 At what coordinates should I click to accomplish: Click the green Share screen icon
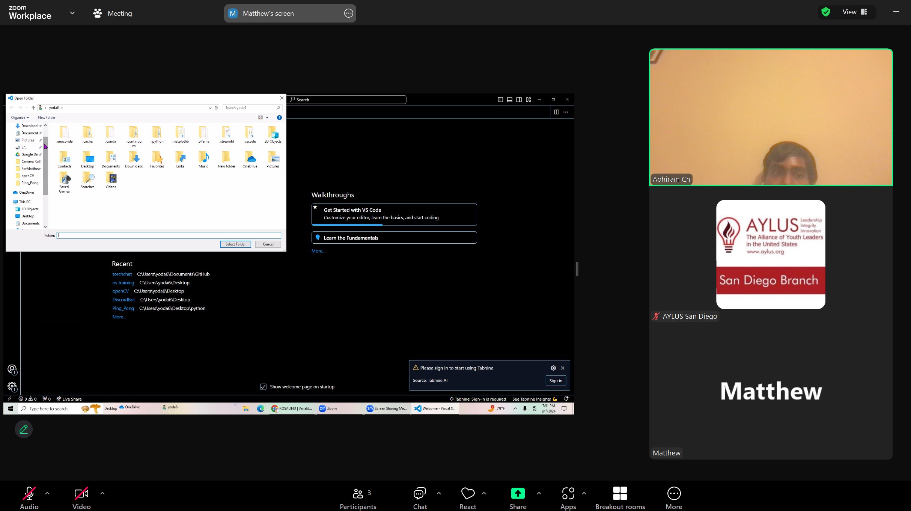click(x=518, y=493)
